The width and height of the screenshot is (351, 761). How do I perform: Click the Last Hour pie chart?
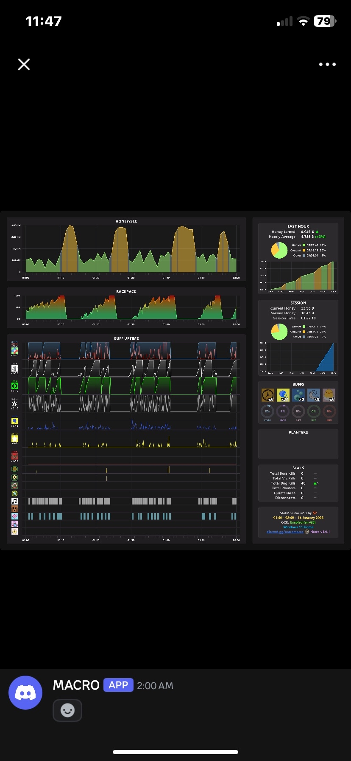pos(279,251)
